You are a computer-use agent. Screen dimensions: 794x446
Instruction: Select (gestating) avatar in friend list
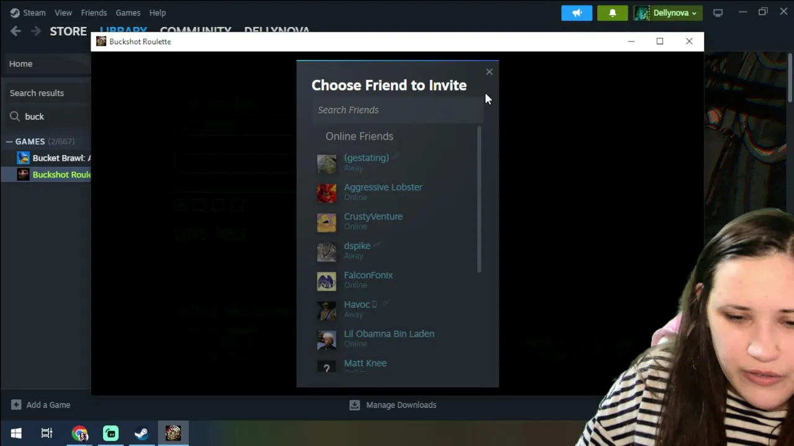click(x=326, y=164)
